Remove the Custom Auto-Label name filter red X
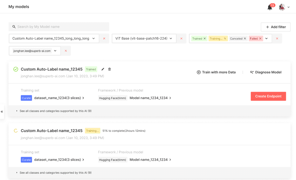296x180 pixels. [x=104, y=38]
